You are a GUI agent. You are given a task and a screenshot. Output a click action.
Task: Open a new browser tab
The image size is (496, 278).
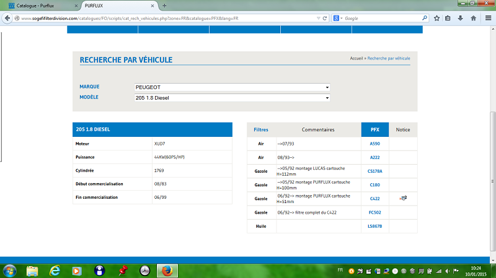coord(164,6)
